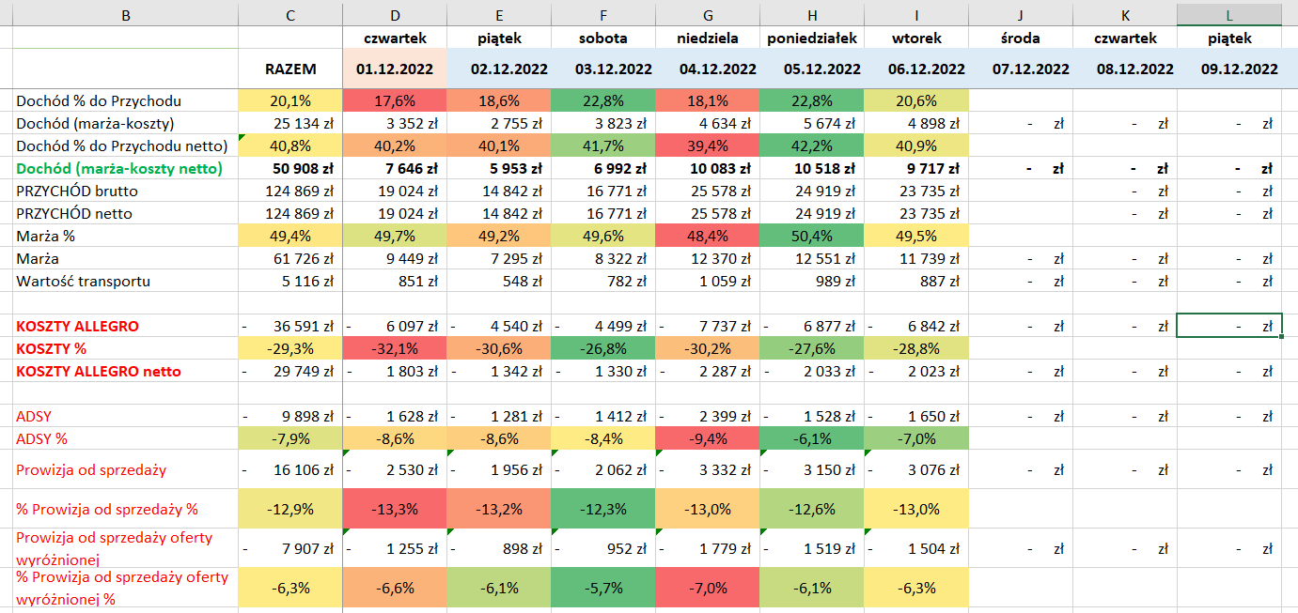Select the 09.12.2022 date cell
This screenshot has width=1298, height=613.
(x=1242, y=69)
